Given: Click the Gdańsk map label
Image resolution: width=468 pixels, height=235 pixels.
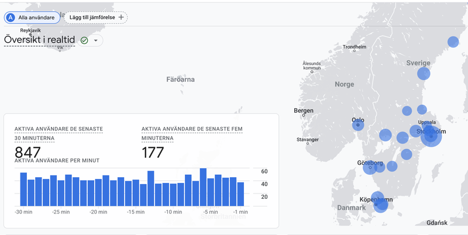Looking at the screenshot, I should coord(437,223).
